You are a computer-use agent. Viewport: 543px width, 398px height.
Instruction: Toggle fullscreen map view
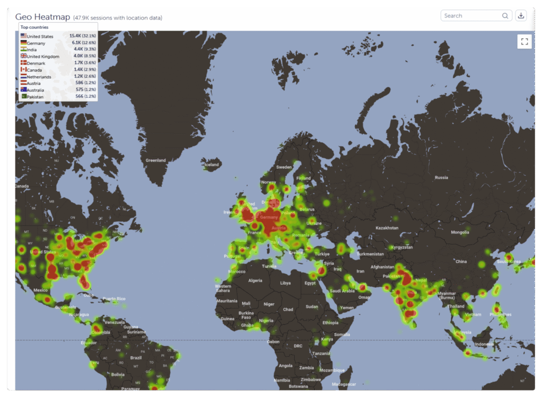tap(524, 41)
